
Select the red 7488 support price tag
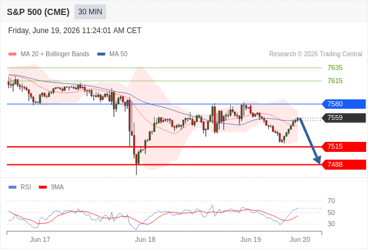[x=344, y=164]
